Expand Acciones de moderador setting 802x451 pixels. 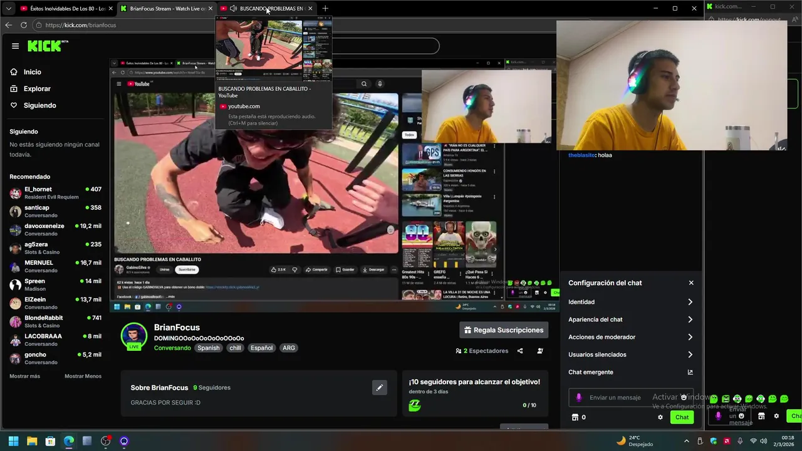631,337
